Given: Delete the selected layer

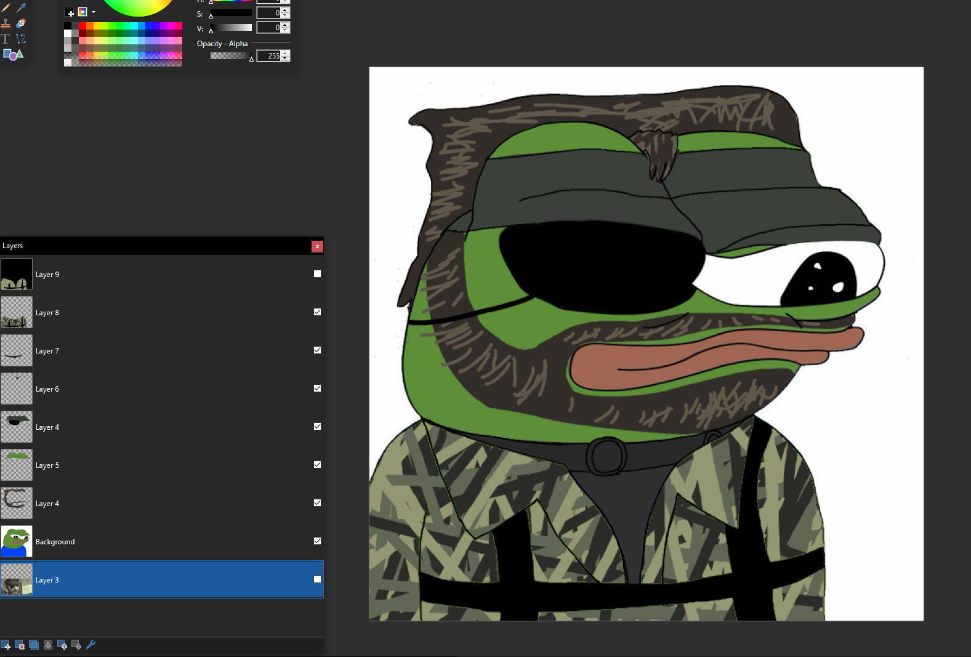Looking at the screenshot, I should (x=20, y=645).
